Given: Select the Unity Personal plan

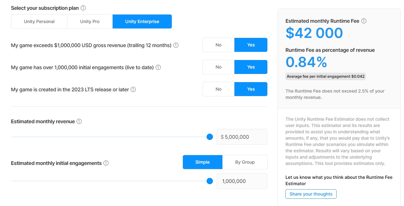Looking at the screenshot, I should pyautogui.click(x=39, y=21).
